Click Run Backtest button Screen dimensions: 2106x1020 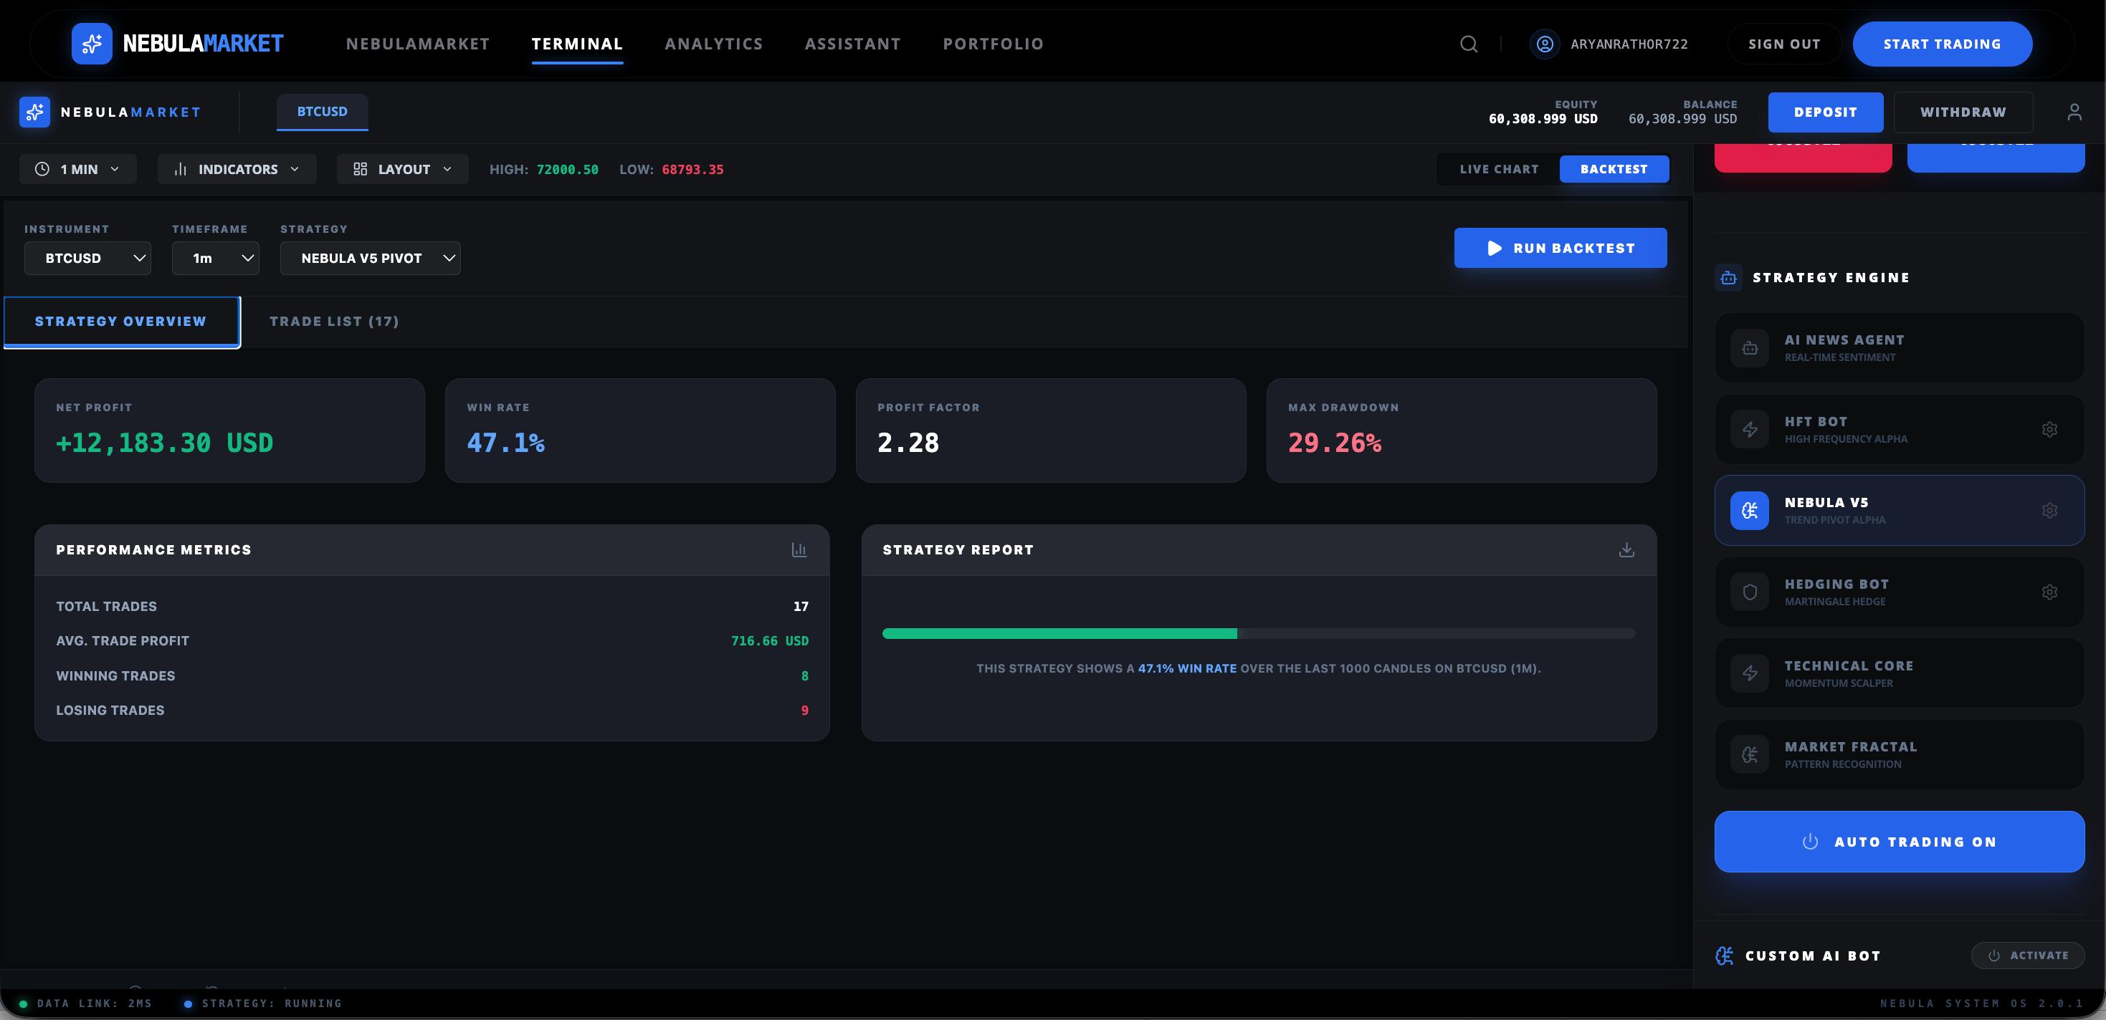[1560, 249]
